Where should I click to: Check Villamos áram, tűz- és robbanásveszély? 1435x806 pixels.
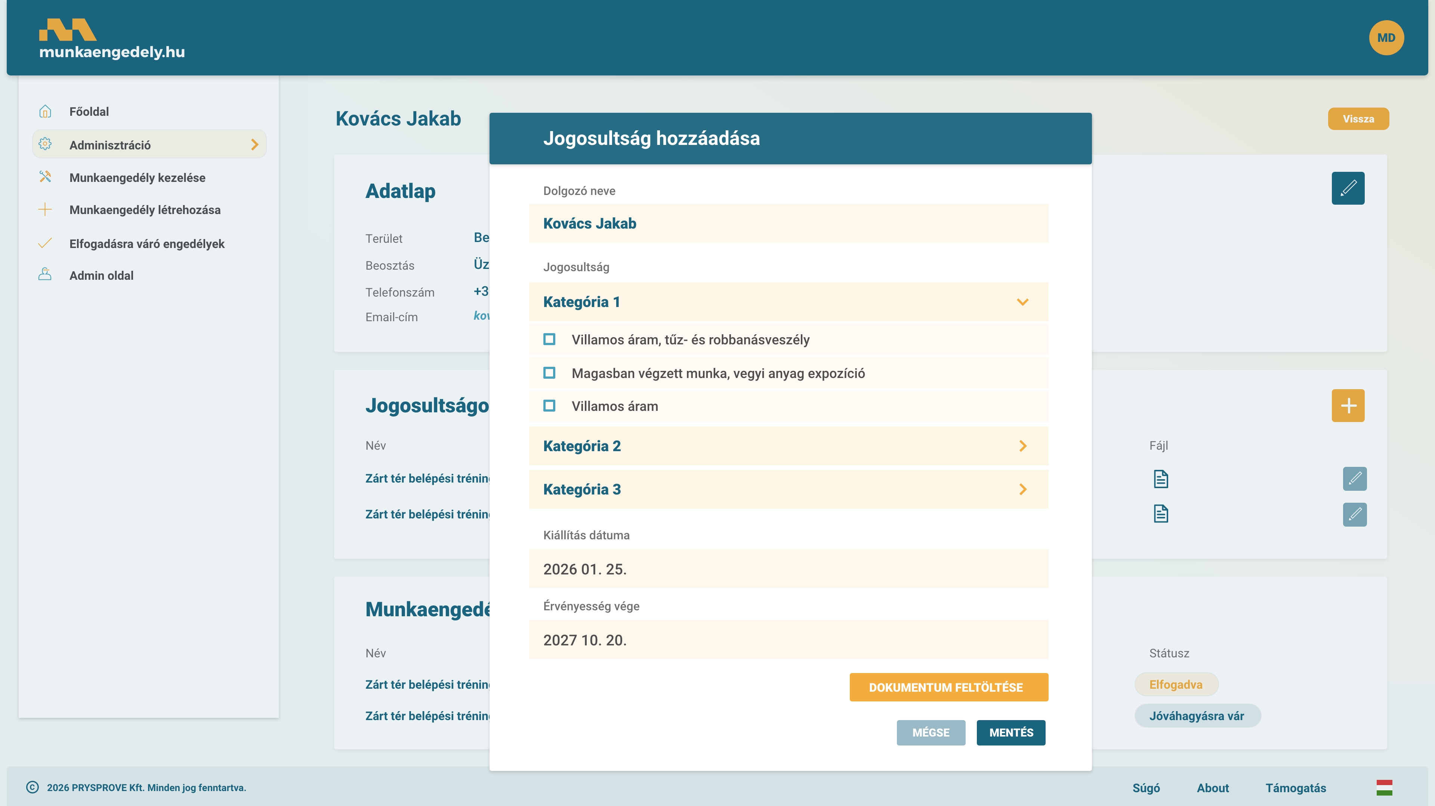coord(549,340)
